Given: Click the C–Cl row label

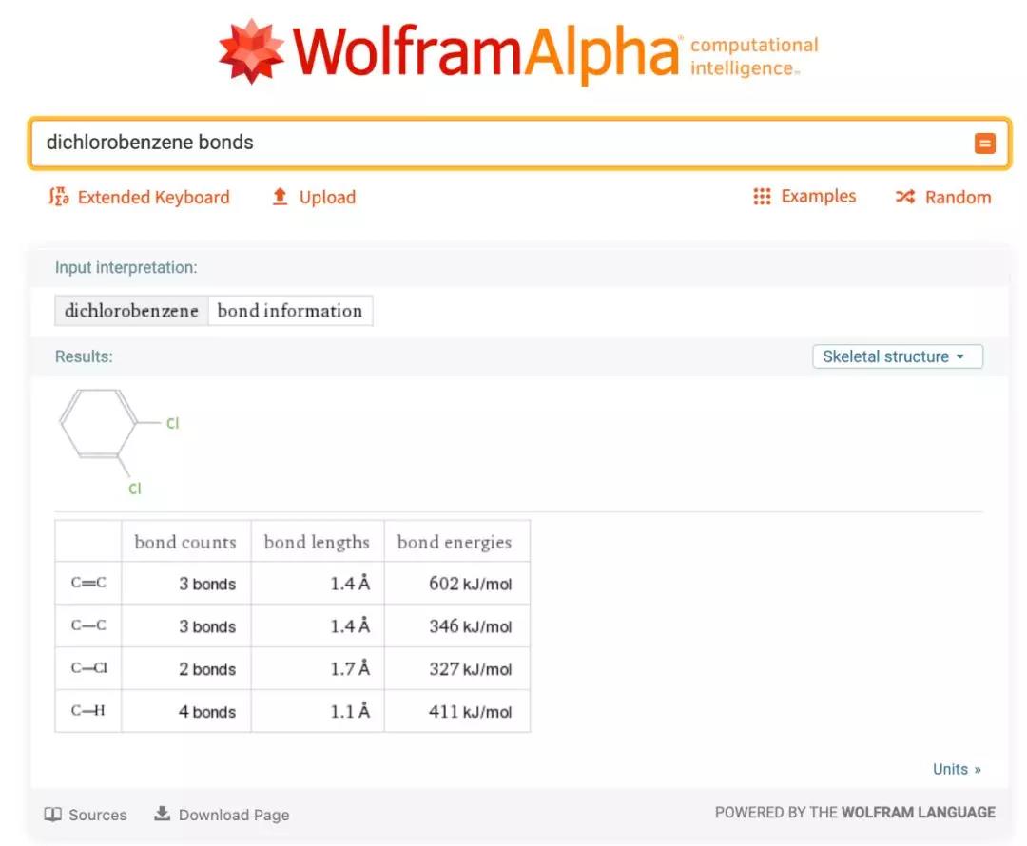Looking at the screenshot, I should pyautogui.click(x=89, y=667).
